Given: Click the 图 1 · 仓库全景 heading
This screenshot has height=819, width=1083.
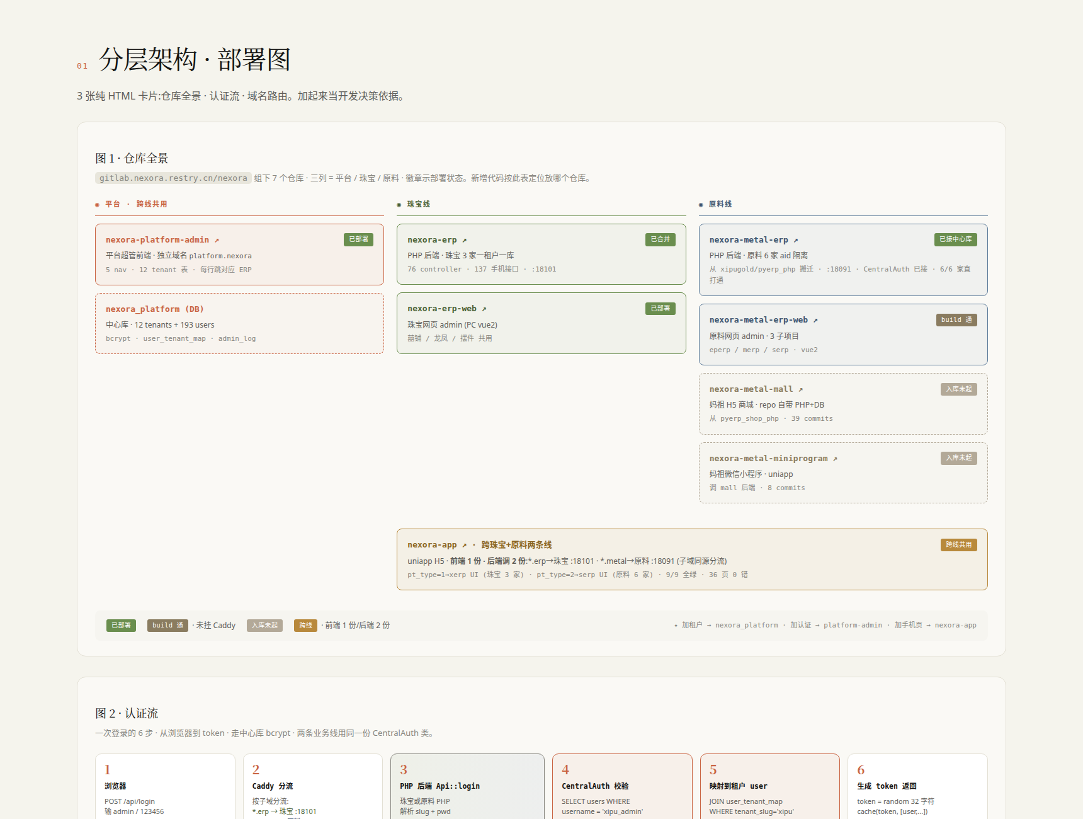Looking at the screenshot, I should click(132, 158).
